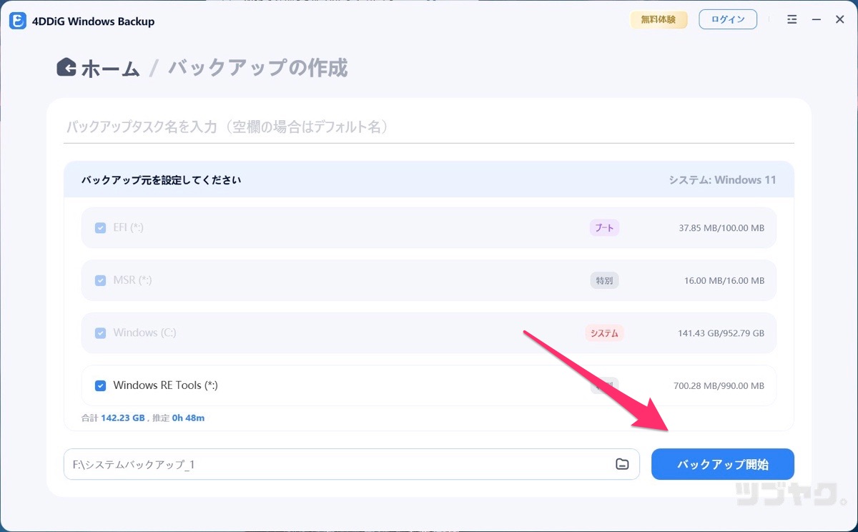Uncheck the Windows RE Tools checkbox

[x=100, y=385]
